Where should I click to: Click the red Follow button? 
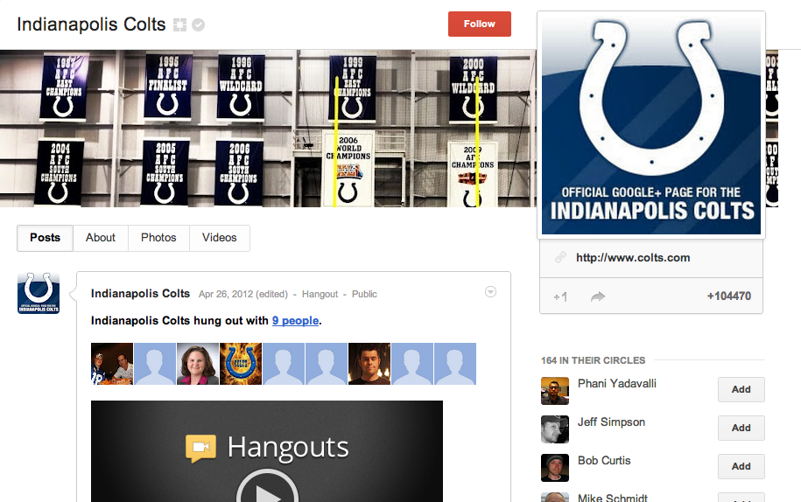coord(479,24)
